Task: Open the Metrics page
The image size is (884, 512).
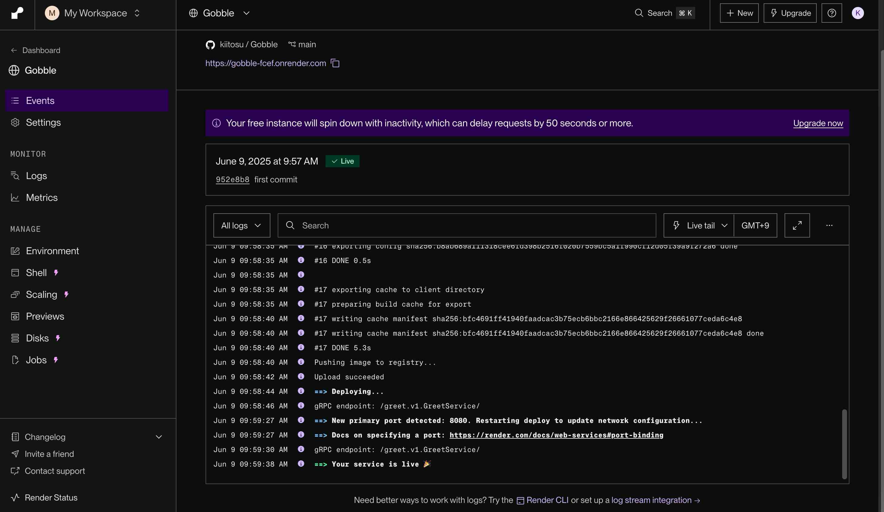Action: point(42,198)
